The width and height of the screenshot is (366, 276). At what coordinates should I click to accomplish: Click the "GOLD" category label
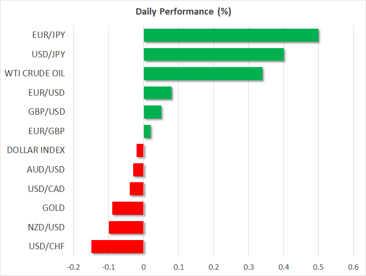click(53, 208)
